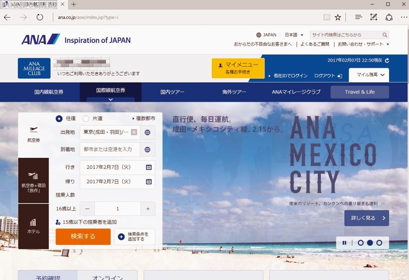
Task: Go back using browser back arrow
Action: (x=7, y=17)
